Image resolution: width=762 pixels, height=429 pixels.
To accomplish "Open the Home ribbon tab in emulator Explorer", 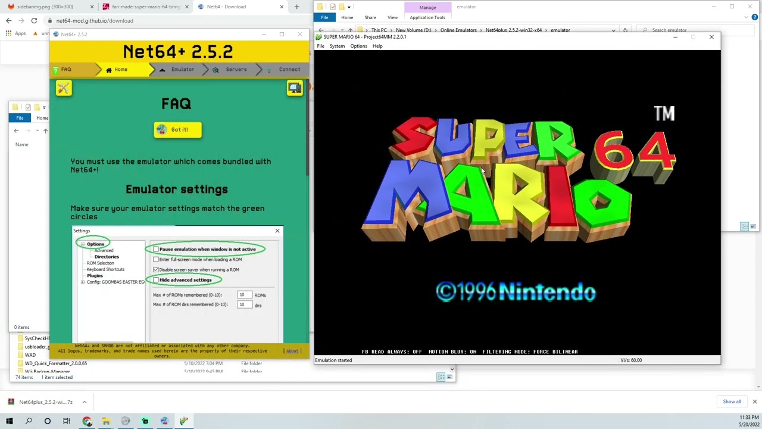I will 347,17.
